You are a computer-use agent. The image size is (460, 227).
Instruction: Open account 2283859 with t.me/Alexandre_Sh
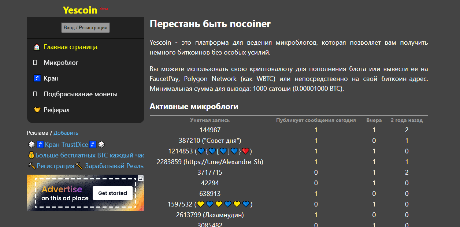[210, 162]
